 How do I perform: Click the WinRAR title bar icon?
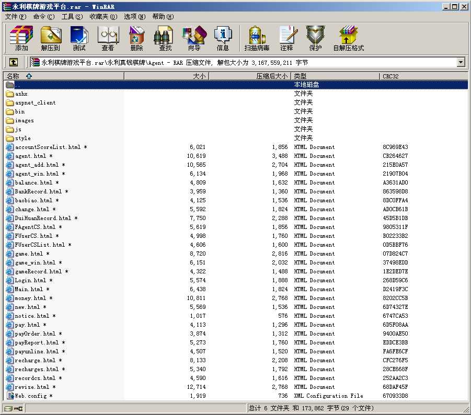[7, 6]
